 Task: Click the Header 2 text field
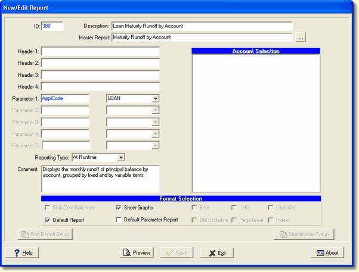[x=100, y=62]
